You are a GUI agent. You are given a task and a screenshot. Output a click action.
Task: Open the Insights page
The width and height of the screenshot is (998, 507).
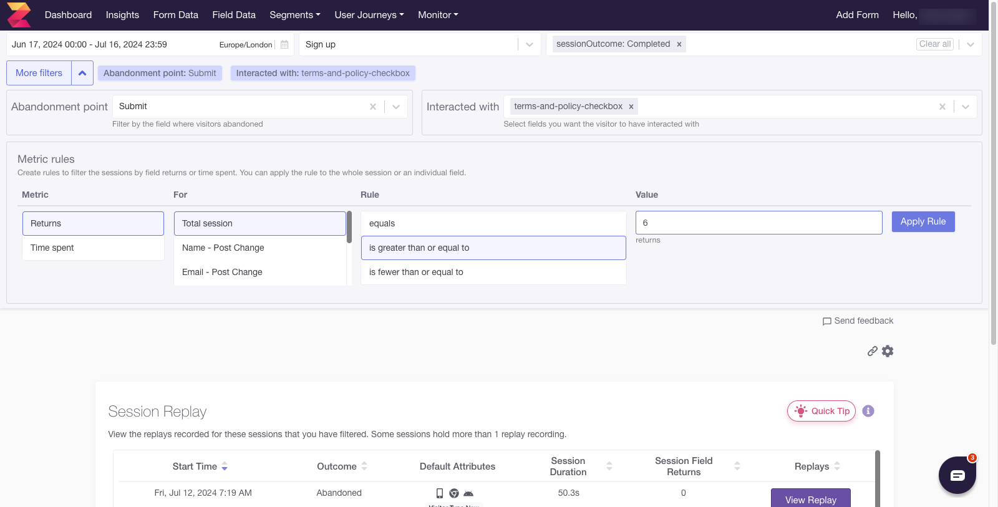122,15
